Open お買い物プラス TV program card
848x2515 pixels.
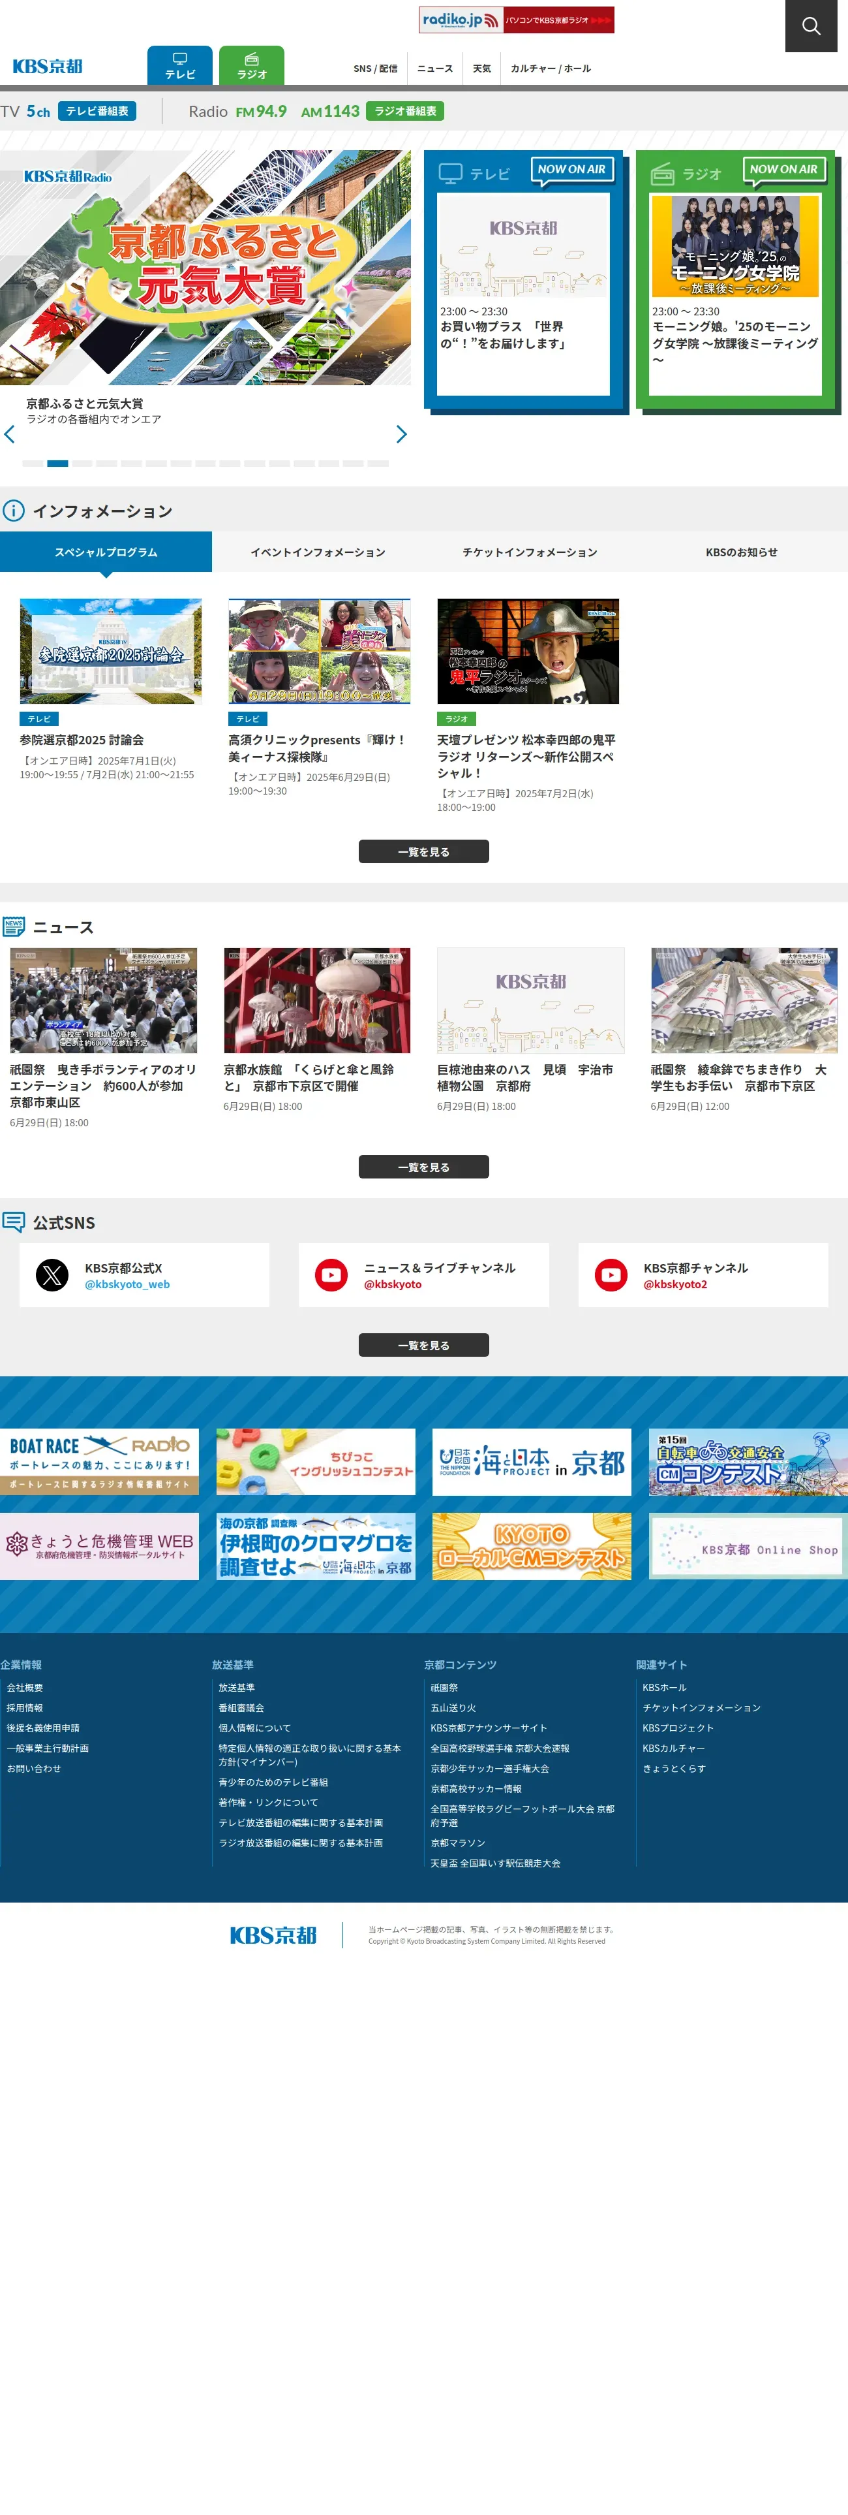pyautogui.click(x=523, y=294)
